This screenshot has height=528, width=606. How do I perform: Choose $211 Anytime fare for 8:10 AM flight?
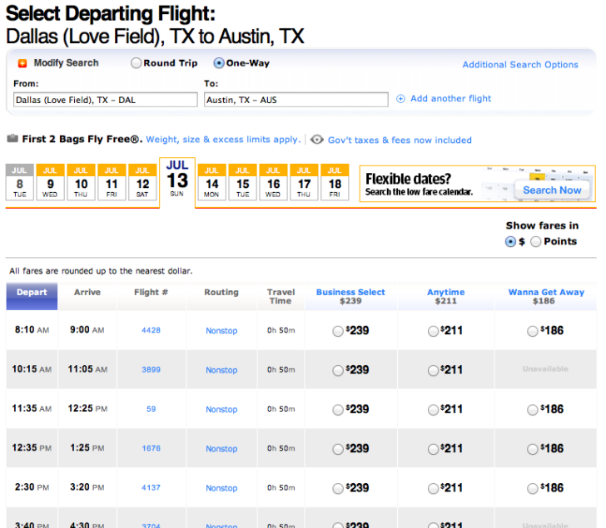click(433, 331)
